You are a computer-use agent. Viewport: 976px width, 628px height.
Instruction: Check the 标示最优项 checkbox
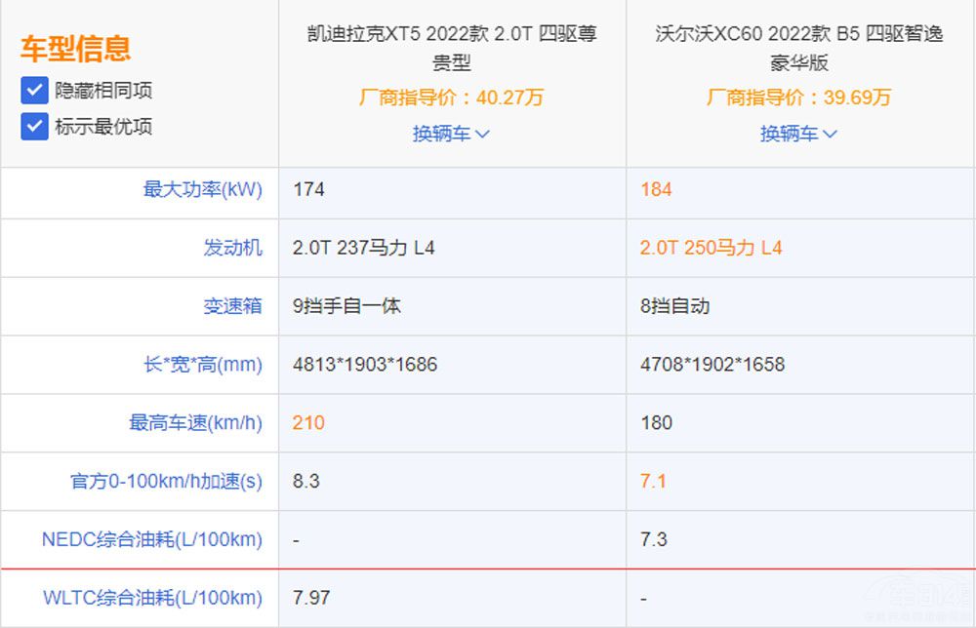(x=33, y=127)
